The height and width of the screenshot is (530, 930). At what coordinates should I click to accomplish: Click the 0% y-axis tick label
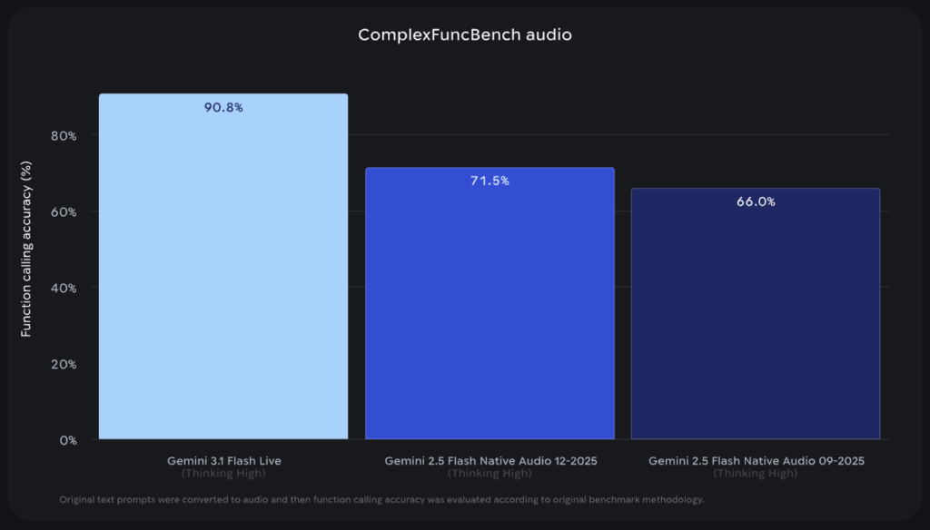(68, 440)
